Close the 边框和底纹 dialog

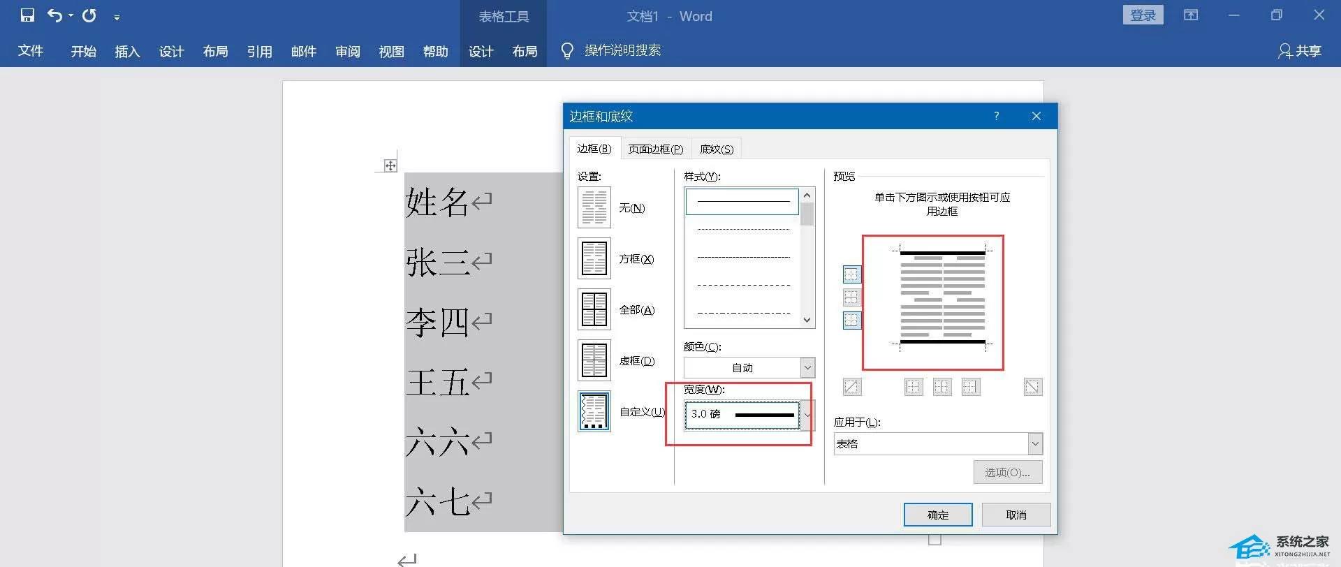click(1036, 116)
